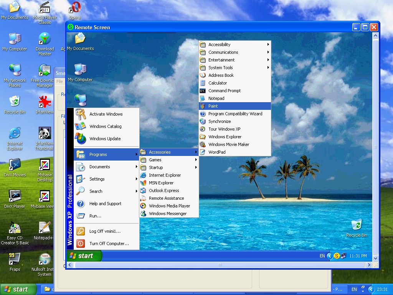Click the Opera shortcut on the local desktop
This screenshot has width=393, height=295.
[75, 10]
